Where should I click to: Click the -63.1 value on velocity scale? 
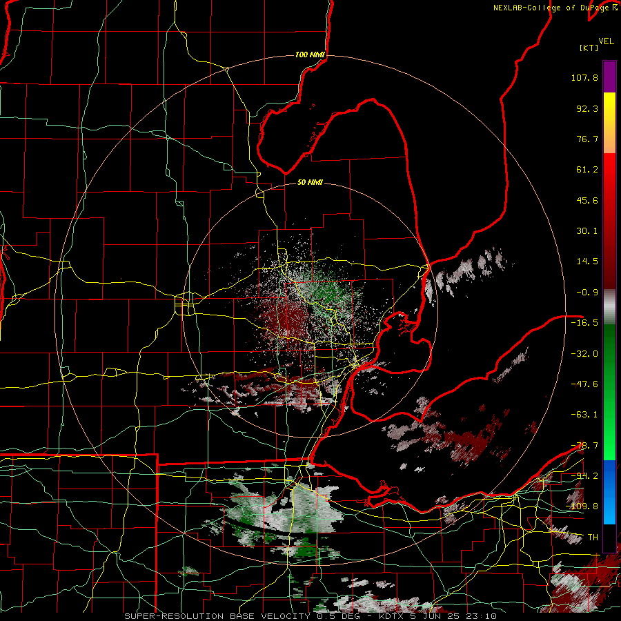tap(584, 415)
